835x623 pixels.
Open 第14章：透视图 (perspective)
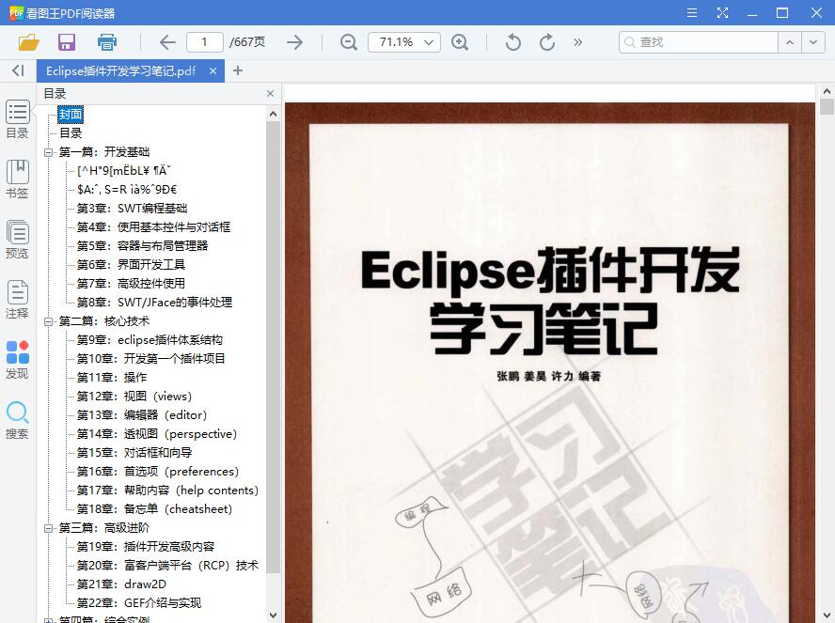(x=157, y=434)
